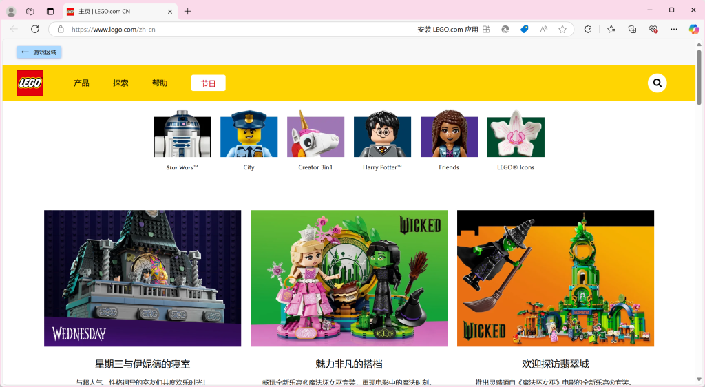This screenshot has width=705, height=387.
Task: Click the browser refresh button
Action: 34,29
